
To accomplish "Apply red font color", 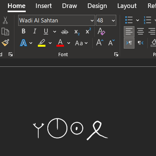I will click(60, 43).
